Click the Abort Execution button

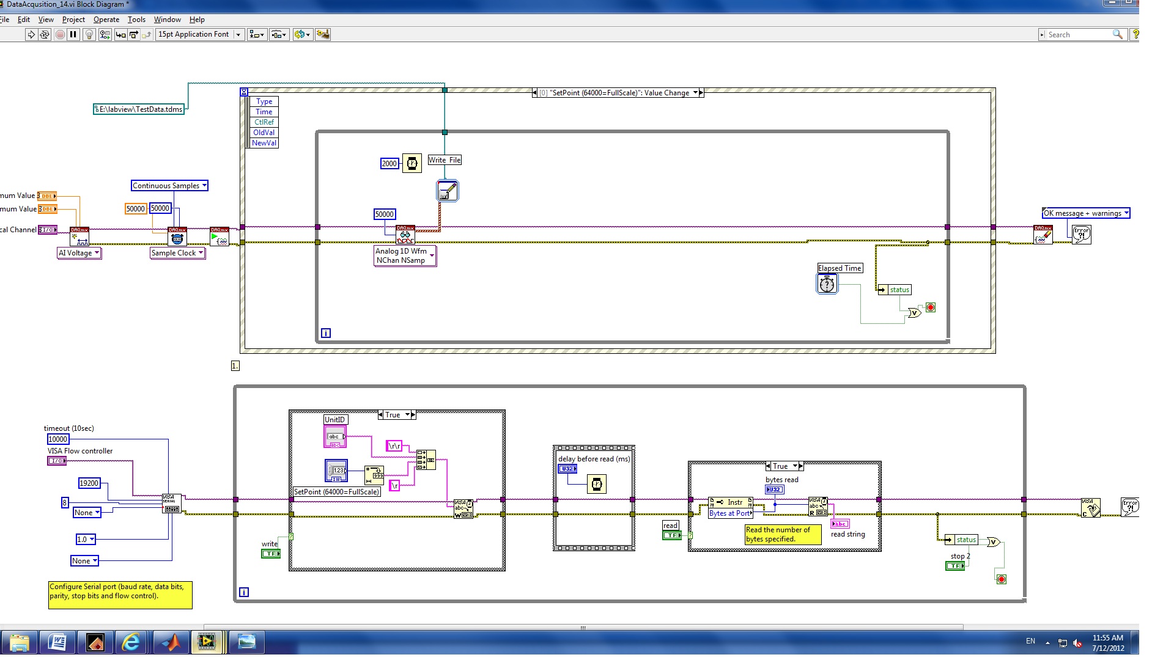[60, 34]
